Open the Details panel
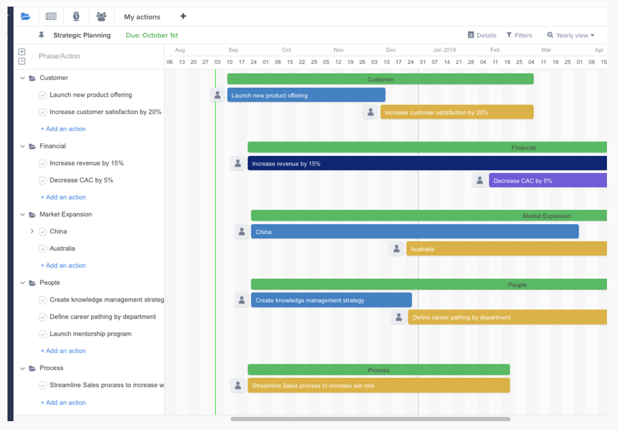 [482, 35]
